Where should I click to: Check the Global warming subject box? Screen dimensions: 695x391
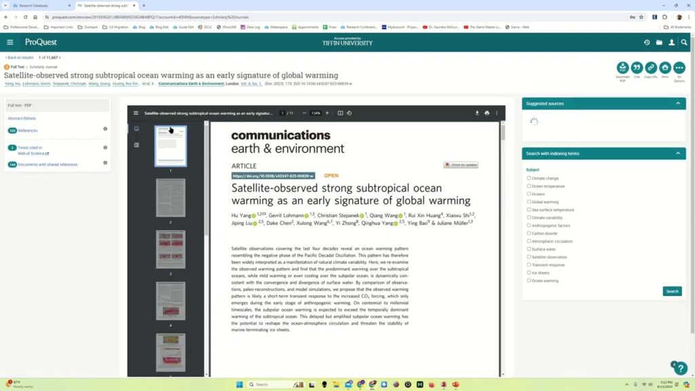pos(529,202)
